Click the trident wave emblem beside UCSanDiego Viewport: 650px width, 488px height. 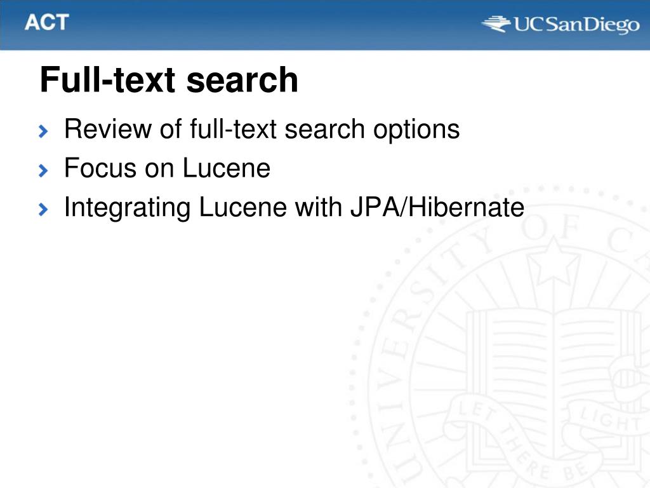pos(496,24)
